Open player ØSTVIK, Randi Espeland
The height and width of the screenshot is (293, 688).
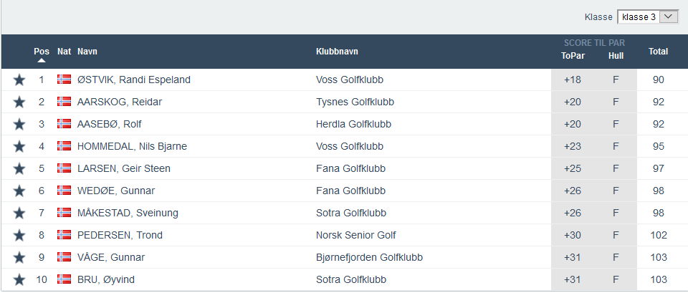[134, 80]
